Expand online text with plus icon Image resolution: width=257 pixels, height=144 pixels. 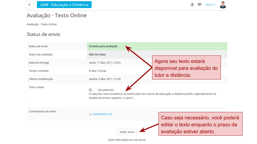[x=90, y=90]
